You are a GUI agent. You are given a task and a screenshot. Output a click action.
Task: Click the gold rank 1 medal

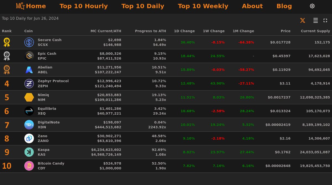7,42
